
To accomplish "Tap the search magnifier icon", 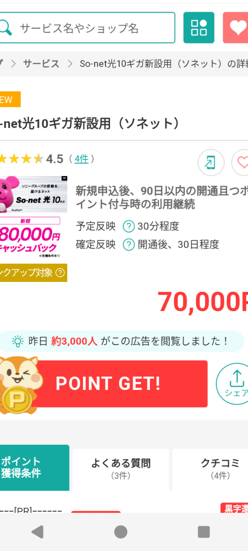I will 5,28.
